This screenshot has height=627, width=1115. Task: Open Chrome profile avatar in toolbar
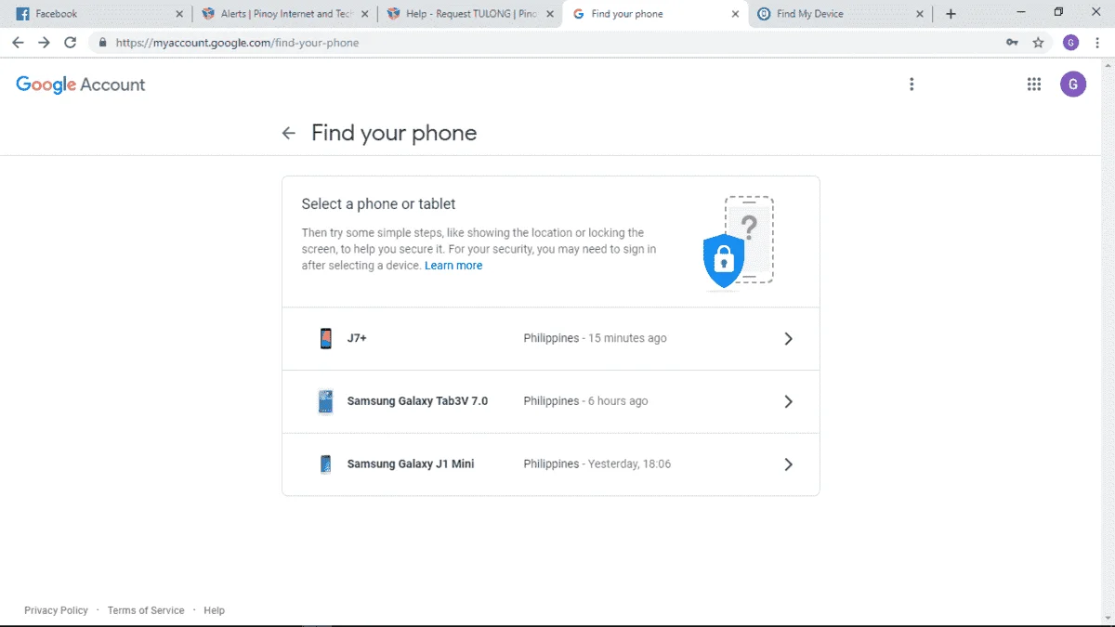point(1070,43)
